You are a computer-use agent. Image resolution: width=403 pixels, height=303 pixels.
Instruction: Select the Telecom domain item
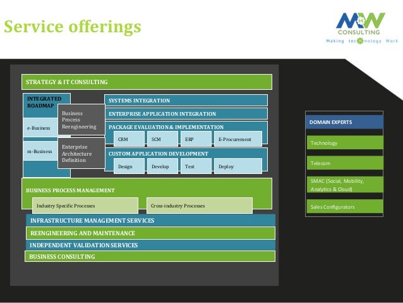point(344,163)
